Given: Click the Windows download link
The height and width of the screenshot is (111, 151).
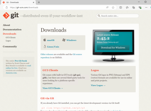Looking at the screenshot, I should pyautogui.click(x=71, y=40).
